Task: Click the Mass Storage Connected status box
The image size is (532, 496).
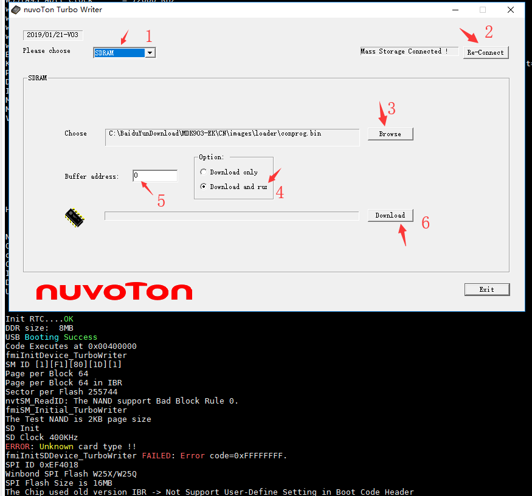Action: (409, 51)
